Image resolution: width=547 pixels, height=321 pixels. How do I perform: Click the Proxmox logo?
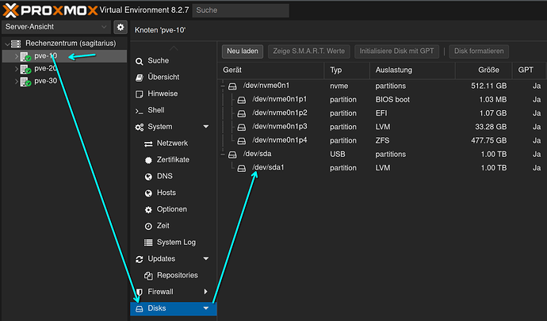[x=50, y=10]
